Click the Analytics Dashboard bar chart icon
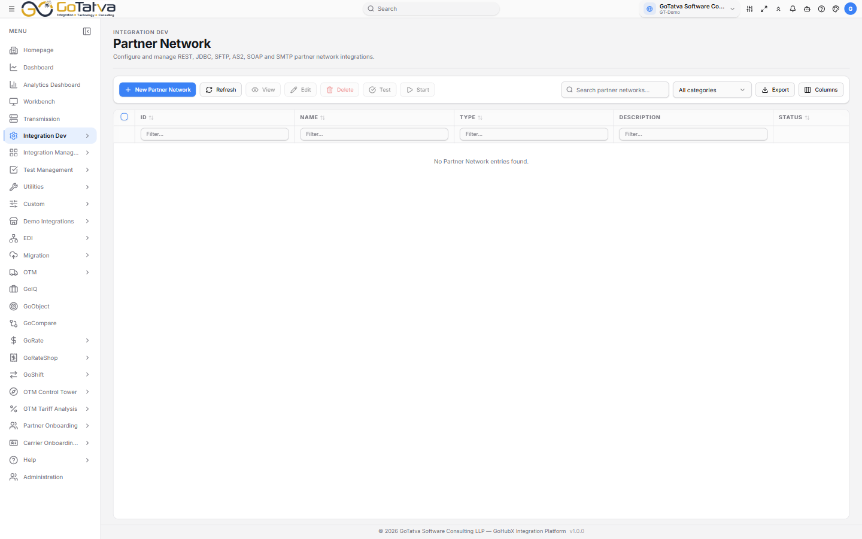 [14, 85]
